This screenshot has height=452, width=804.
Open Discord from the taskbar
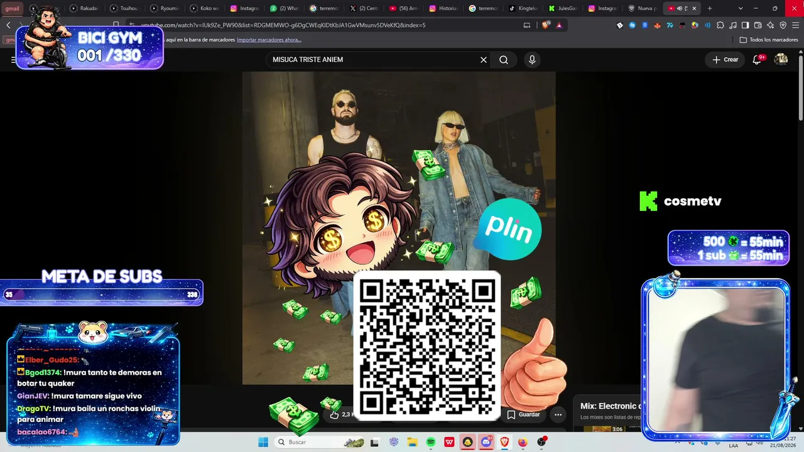point(486,442)
